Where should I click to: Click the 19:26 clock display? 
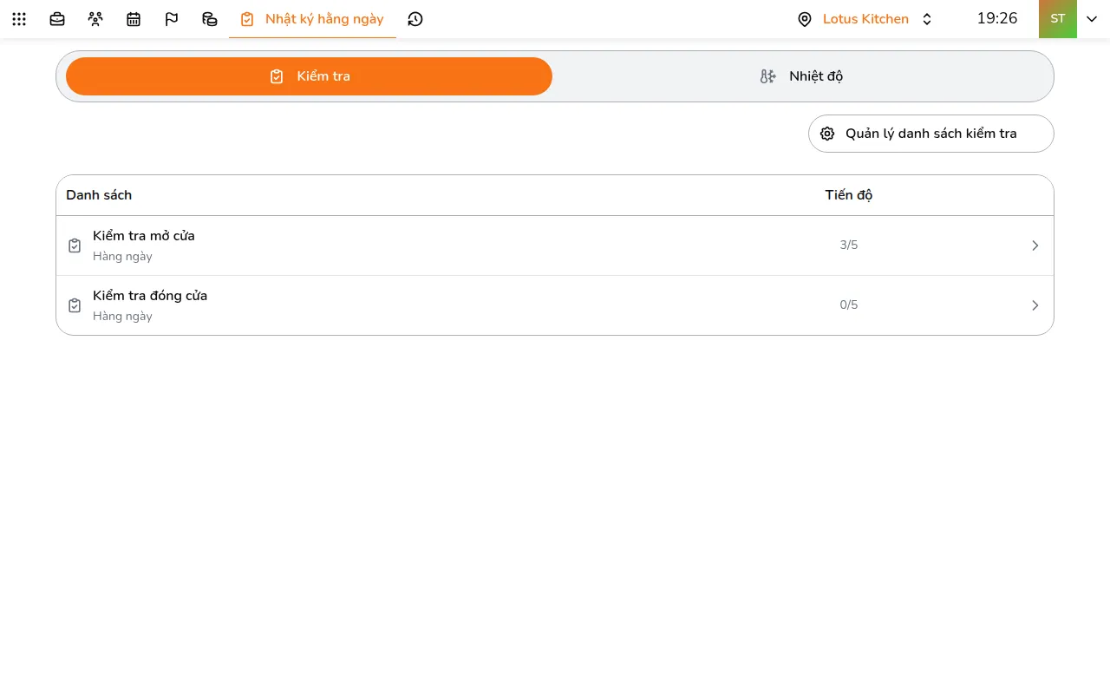click(997, 18)
